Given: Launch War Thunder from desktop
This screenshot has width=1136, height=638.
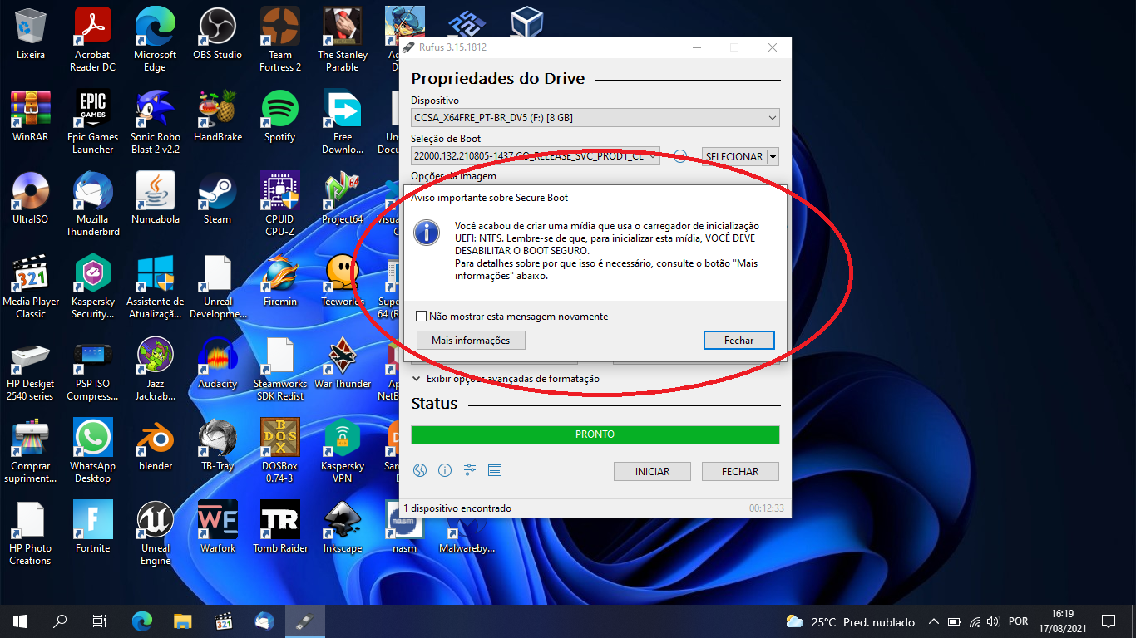Looking at the screenshot, I should (343, 364).
